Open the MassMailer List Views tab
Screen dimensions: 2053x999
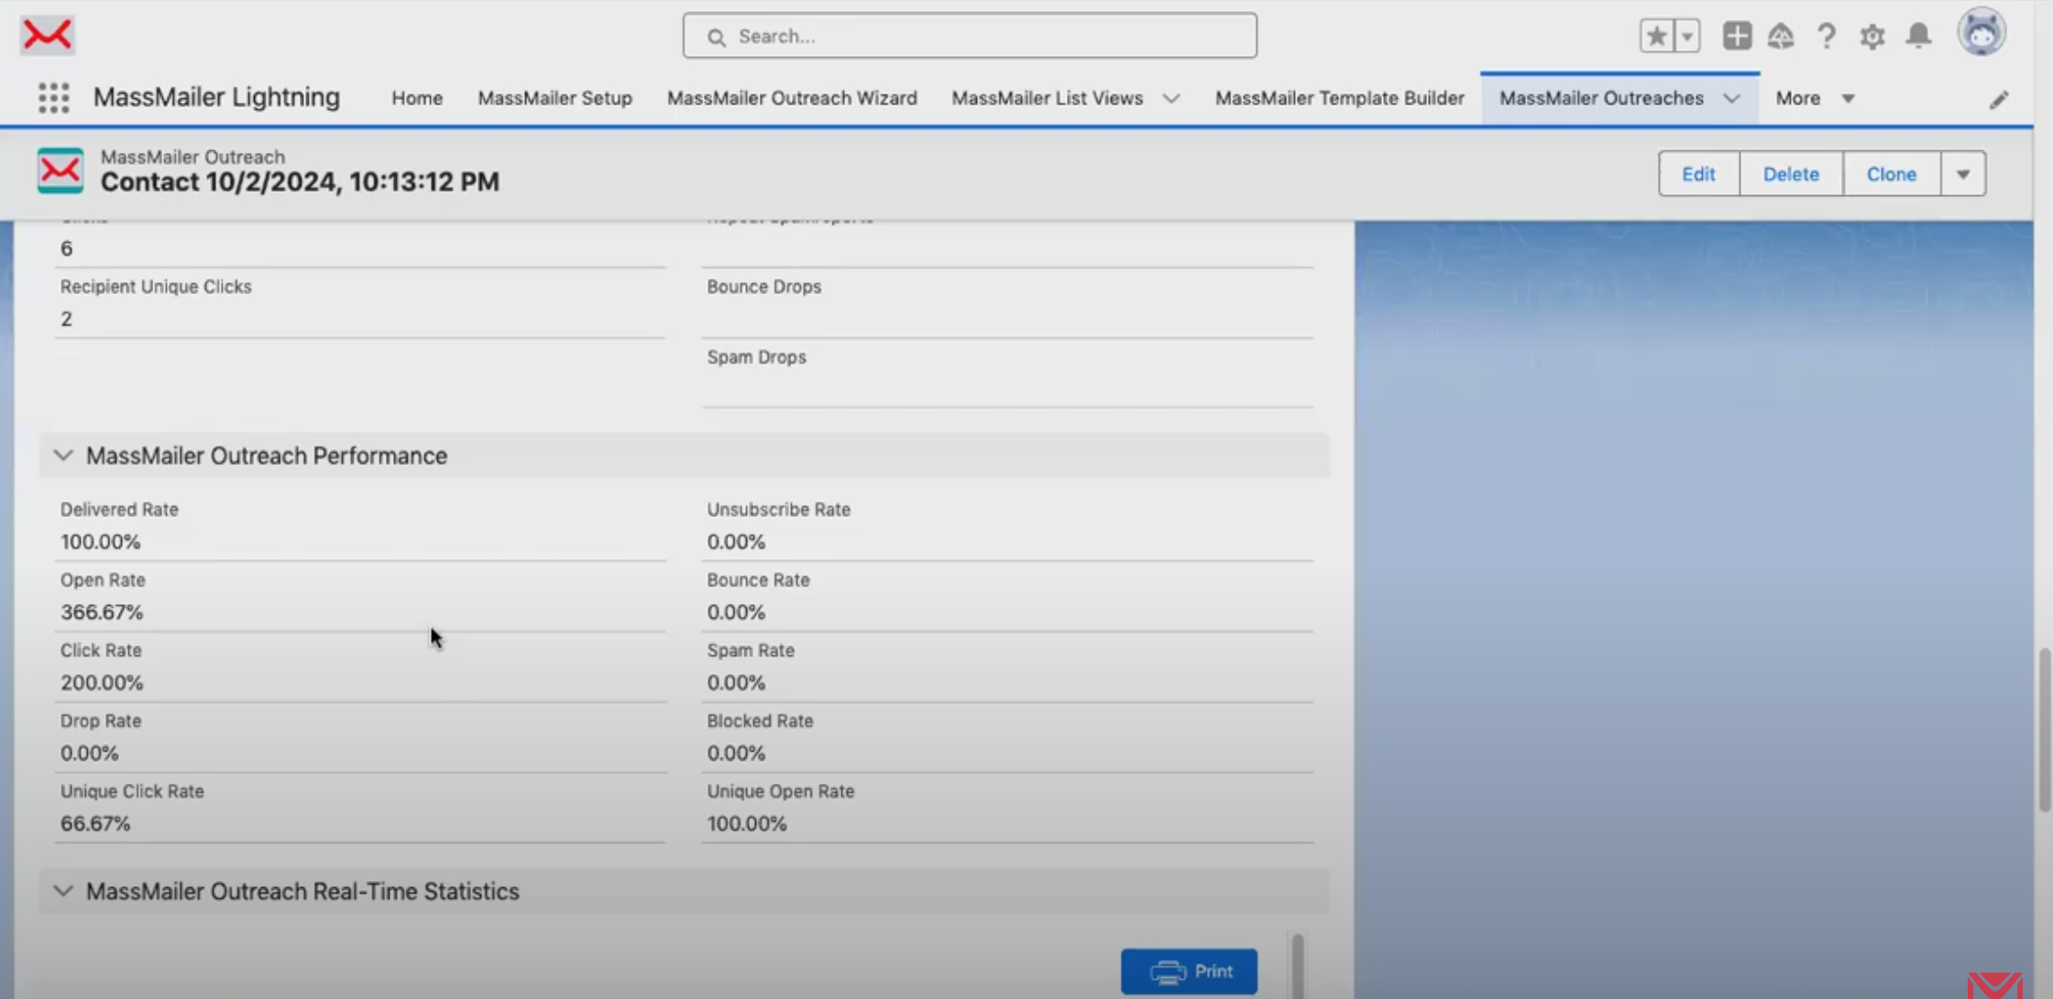point(1047,98)
